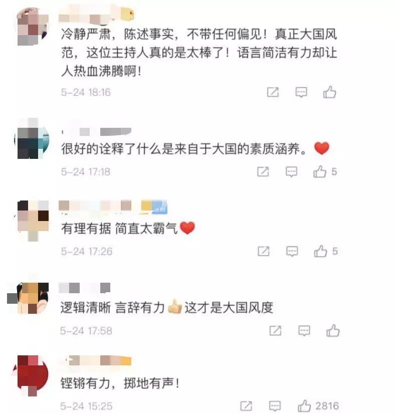Reply to the 5-24 17:58 comment
This screenshot has height=413, width=395.
(x=304, y=331)
